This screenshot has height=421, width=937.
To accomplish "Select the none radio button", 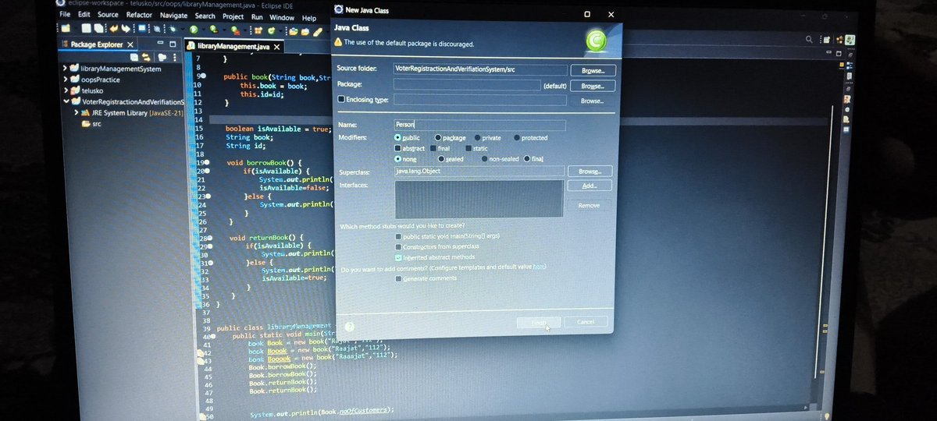I will (x=398, y=158).
